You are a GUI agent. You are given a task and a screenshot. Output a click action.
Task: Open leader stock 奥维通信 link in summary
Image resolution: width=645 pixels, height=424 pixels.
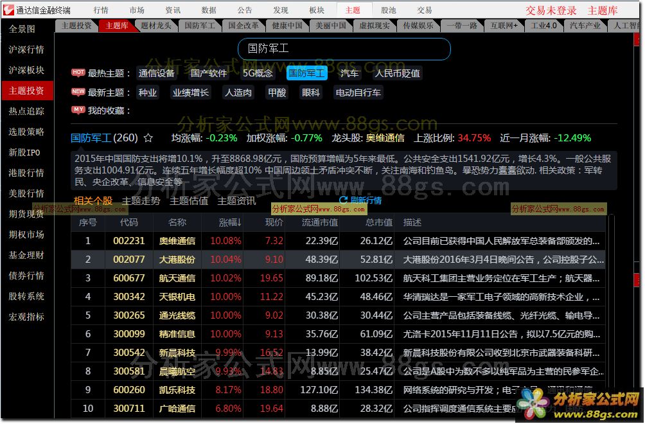tap(385, 138)
